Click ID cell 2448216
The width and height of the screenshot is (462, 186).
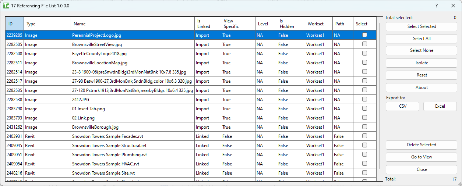point(15,173)
